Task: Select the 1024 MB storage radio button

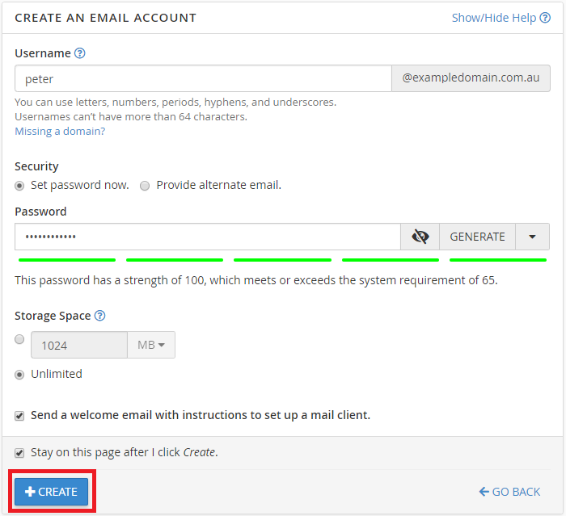Action: (x=19, y=340)
